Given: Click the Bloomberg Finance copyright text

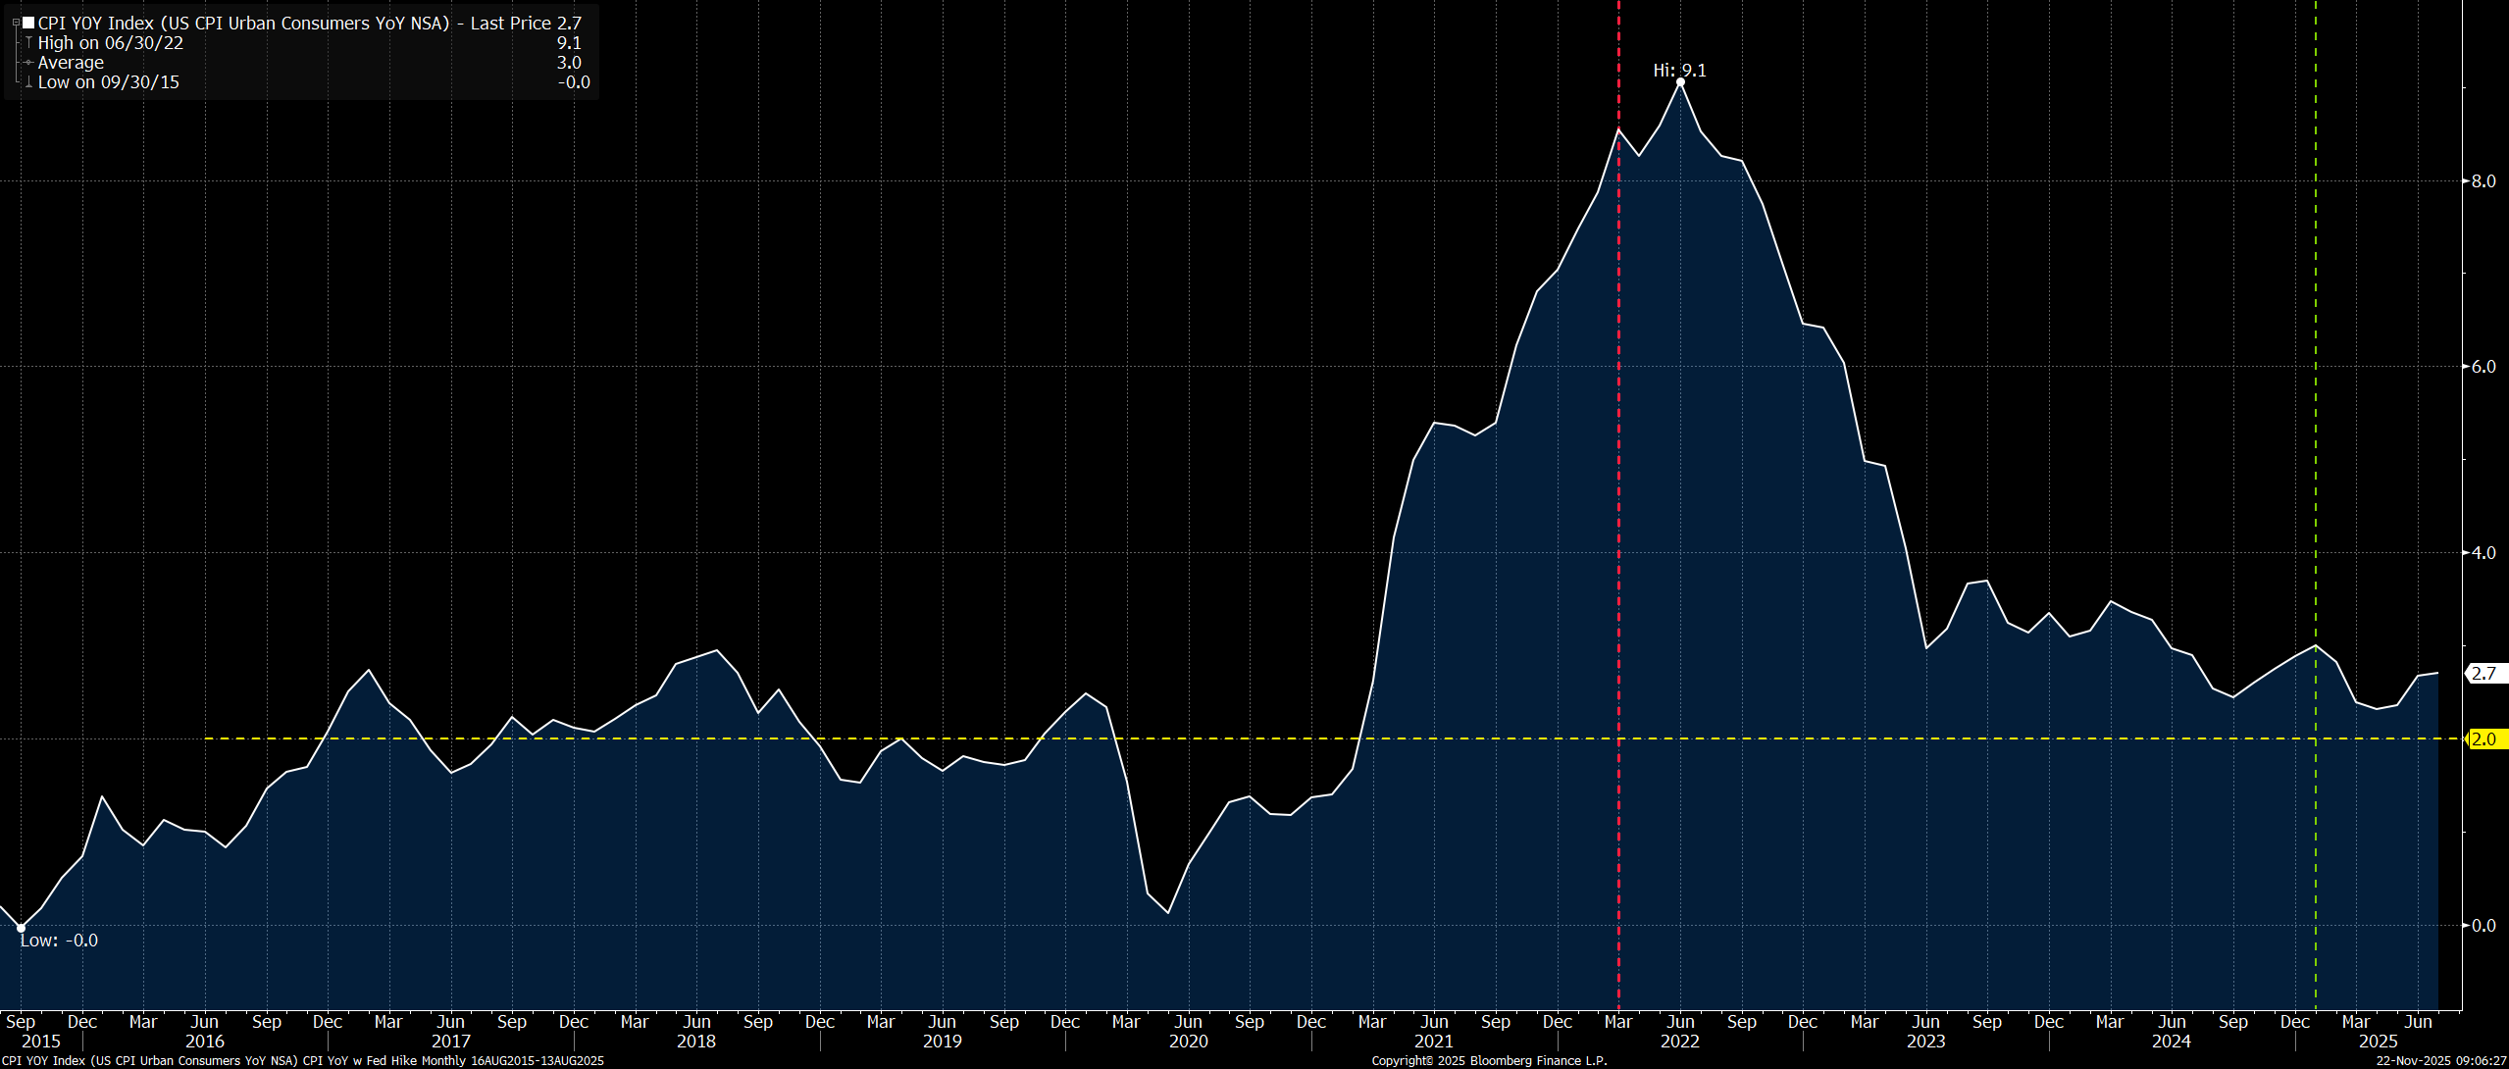Looking at the screenshot, I should (x=1489, y=1061).
